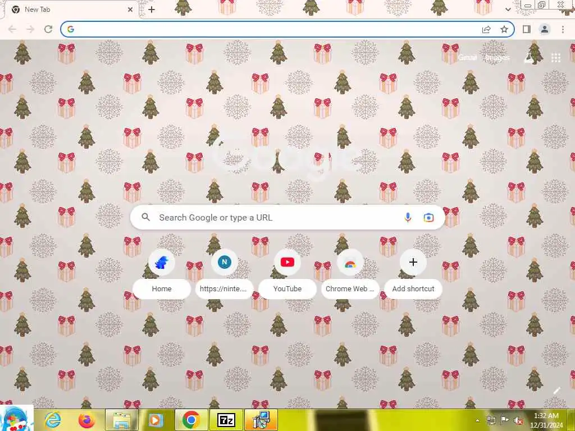Viewport: 575px width, 431px height.
Task: Open Chrome's three-dot menu
Action: (563, 29)
